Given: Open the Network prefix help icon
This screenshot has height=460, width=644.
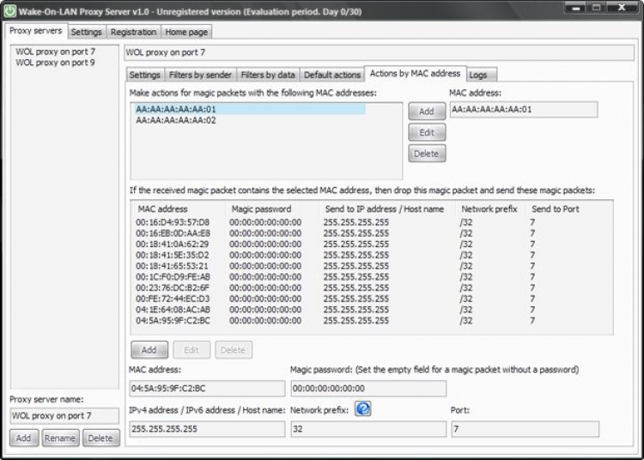Looking at the screenshot, I should tap(363, 409).
